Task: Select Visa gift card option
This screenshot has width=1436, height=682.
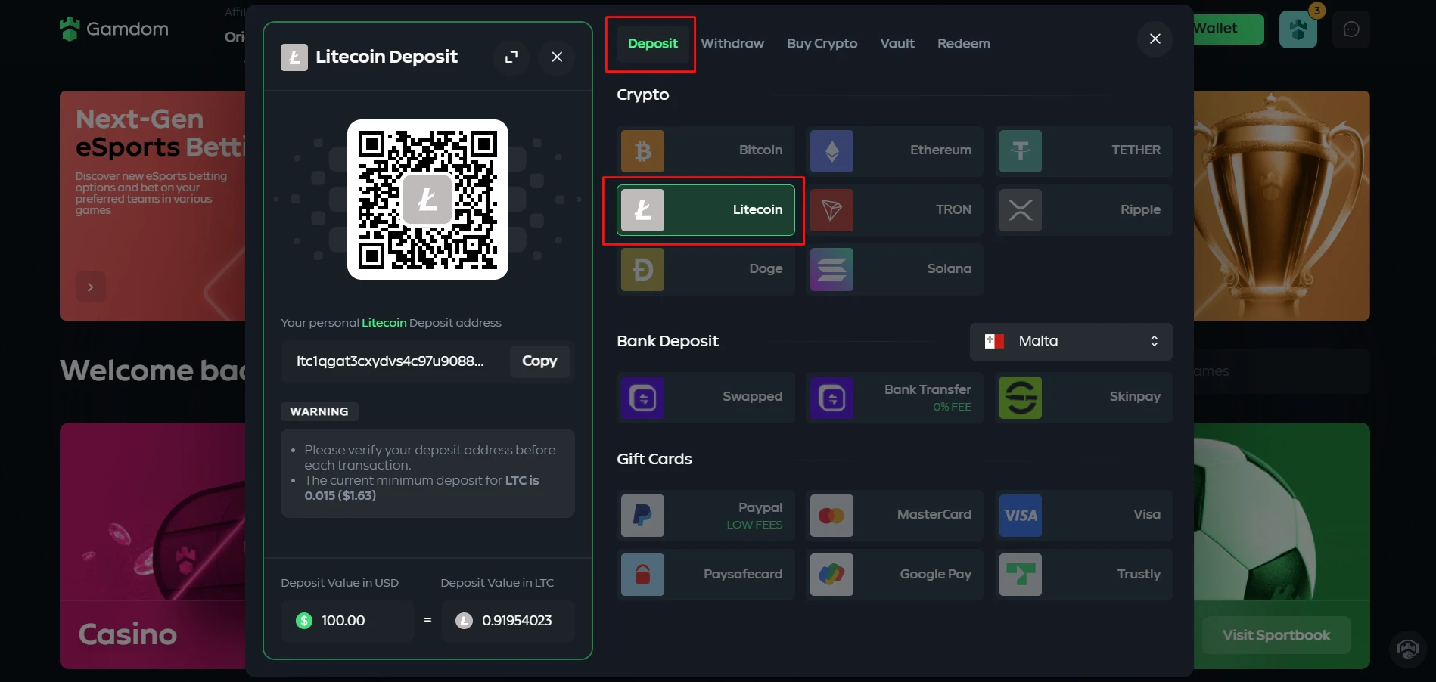Action: point(1083,516)
